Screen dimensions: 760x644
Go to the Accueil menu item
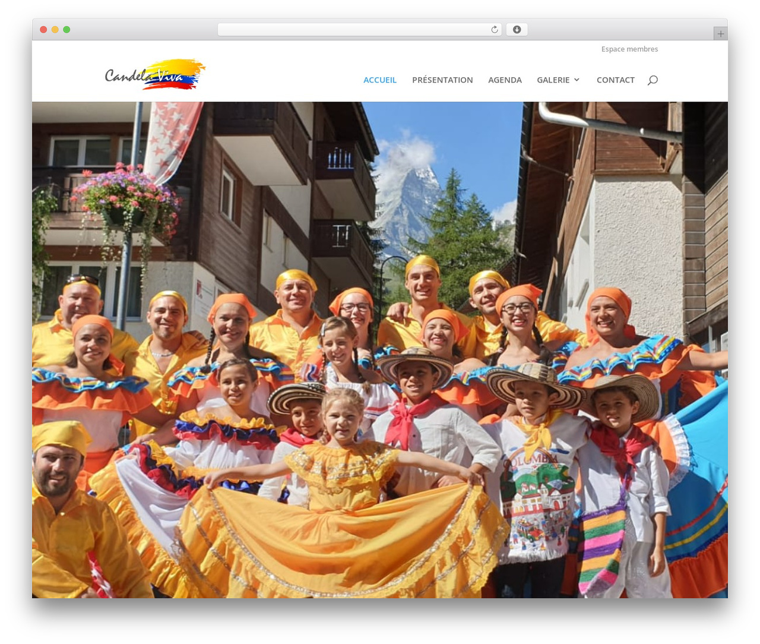tap(380, 80)
